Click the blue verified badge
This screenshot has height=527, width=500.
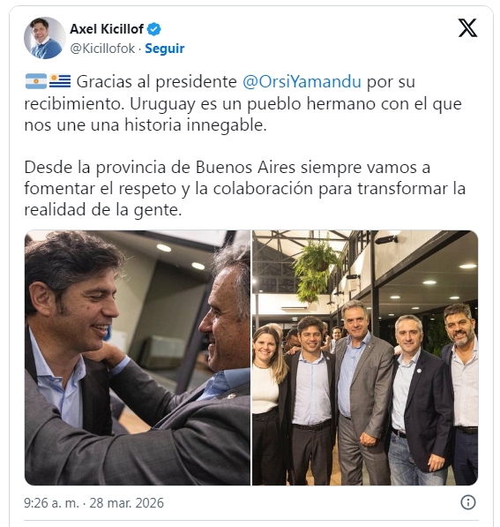[x=154, y=29]
